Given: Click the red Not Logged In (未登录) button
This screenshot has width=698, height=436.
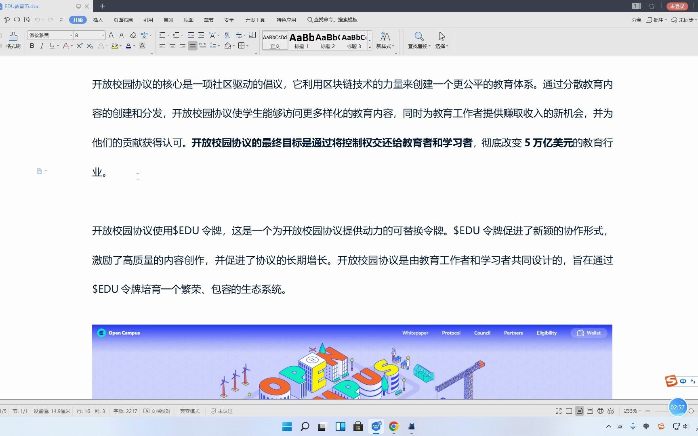Looking at the screenshot, I should click(677, 6).
